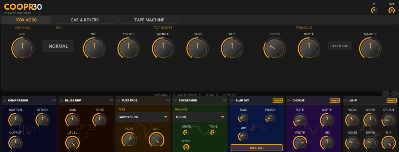Open the Fuzz Face Germanium type dropdown
The image size is (399, 152).
[x=143, y=117]
